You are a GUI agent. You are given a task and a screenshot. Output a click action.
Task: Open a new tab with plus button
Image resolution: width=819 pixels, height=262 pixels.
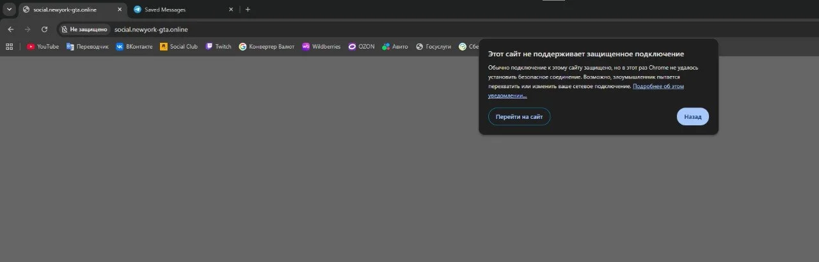[x=248, y=10]
